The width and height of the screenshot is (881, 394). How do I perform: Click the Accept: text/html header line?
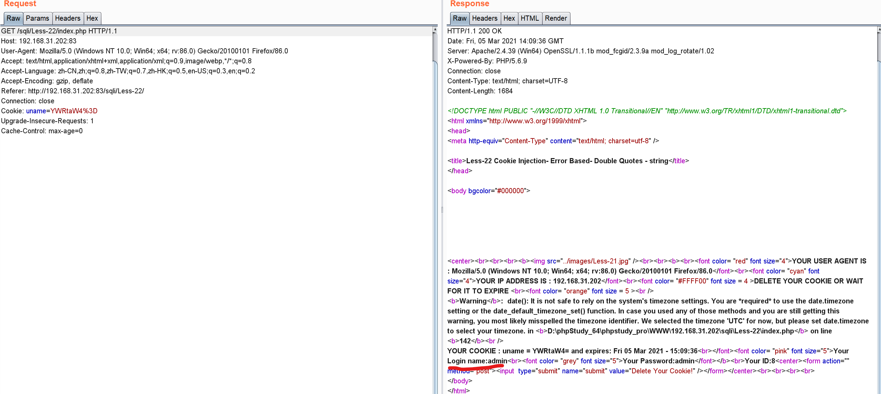pyautogui.click(x=126, y=61)
